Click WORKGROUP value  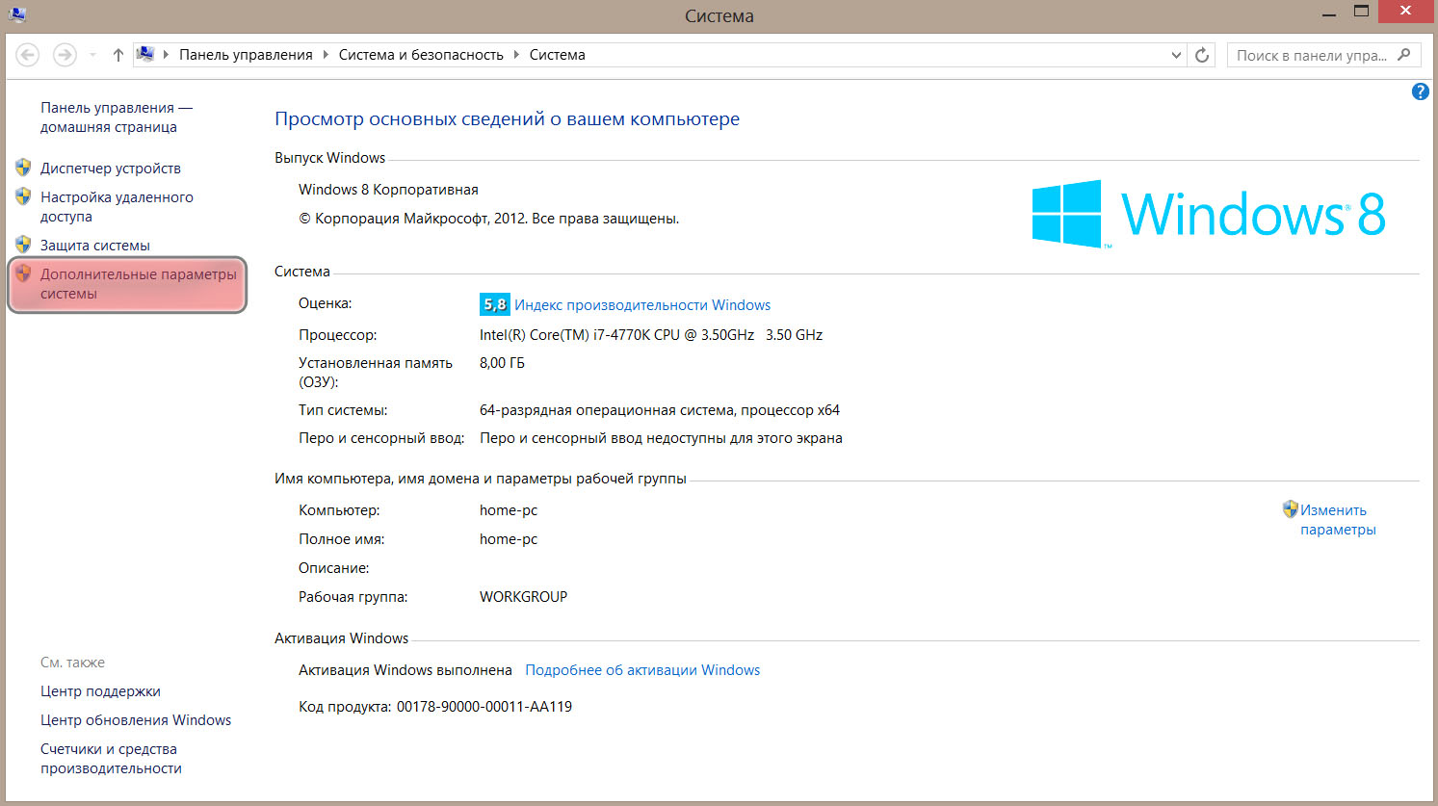(523, 597)
